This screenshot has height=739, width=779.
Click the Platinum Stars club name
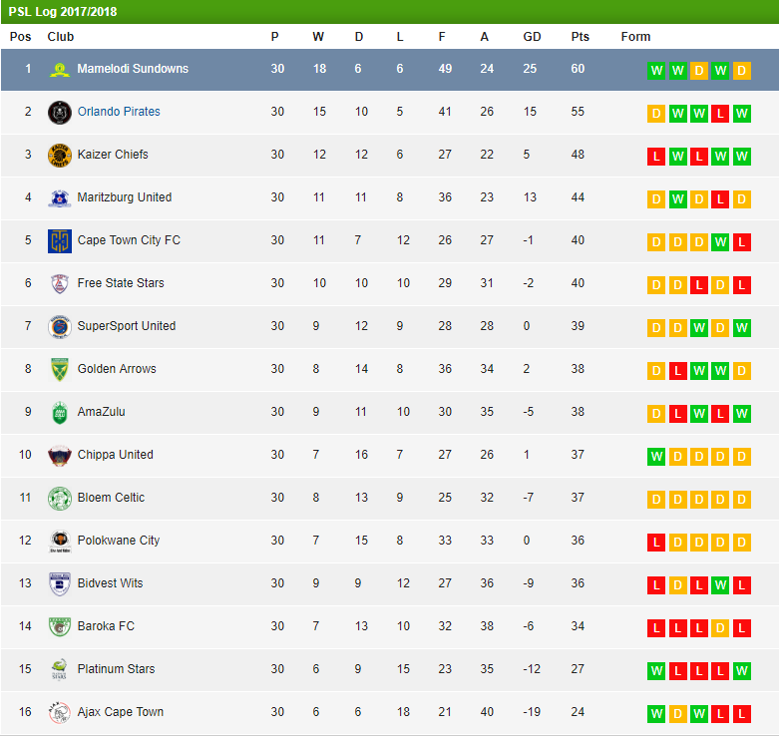[117, 669]
